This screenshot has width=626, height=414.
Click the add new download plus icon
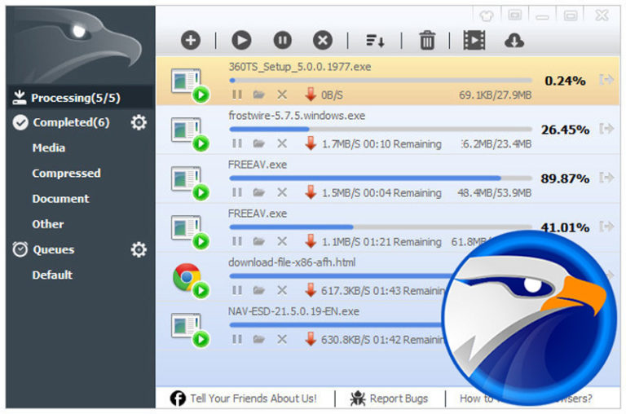(191, 40)
